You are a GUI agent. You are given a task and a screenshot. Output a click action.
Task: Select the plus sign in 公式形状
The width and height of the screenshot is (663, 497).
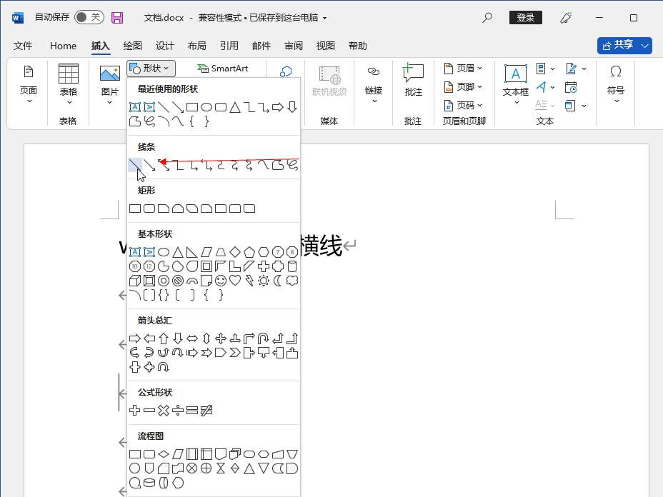135,411
